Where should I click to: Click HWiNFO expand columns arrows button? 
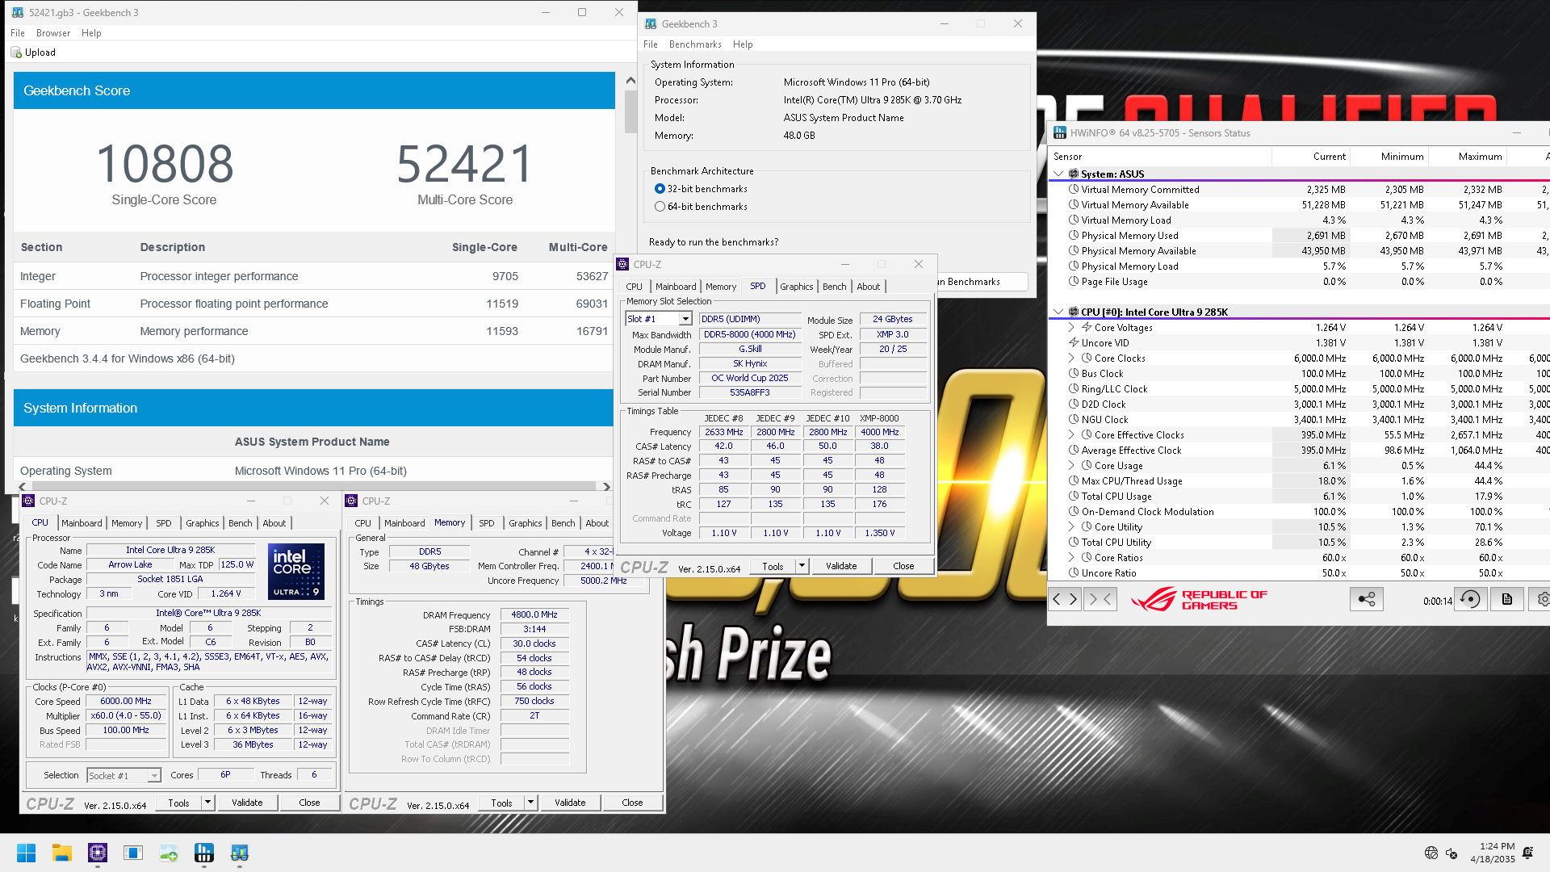pos(1065,599)
